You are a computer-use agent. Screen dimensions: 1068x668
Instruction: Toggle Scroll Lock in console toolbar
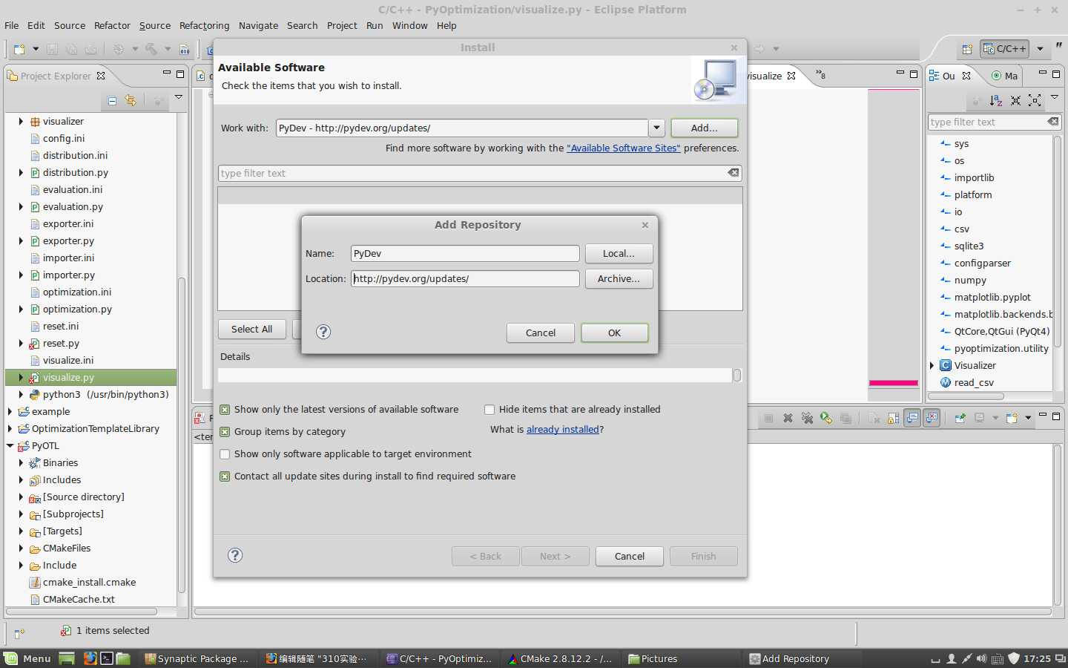(x=893, y=418)
